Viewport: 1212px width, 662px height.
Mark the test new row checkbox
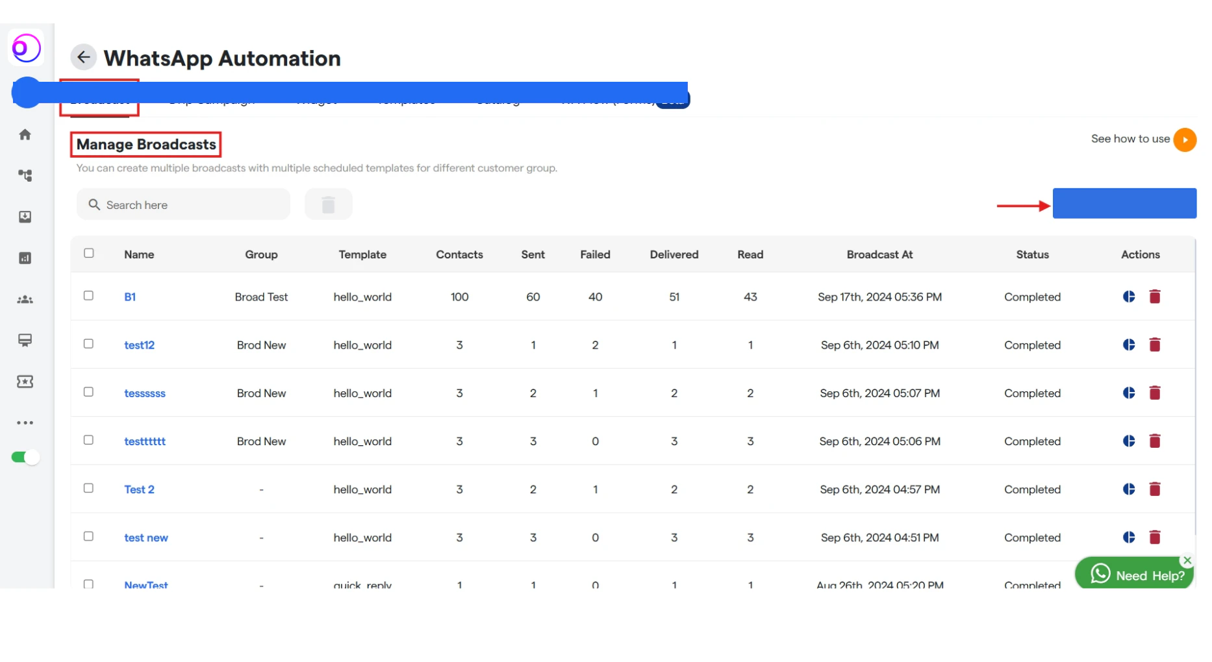(89, 535)
